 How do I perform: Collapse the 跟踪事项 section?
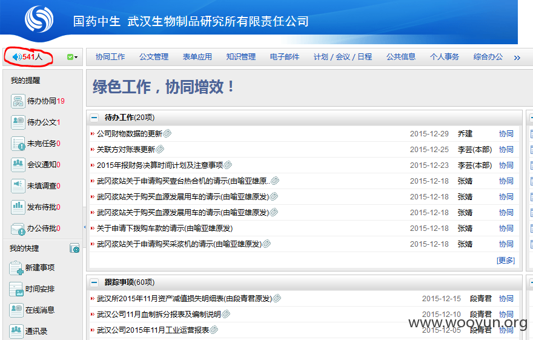coord(94,283)
